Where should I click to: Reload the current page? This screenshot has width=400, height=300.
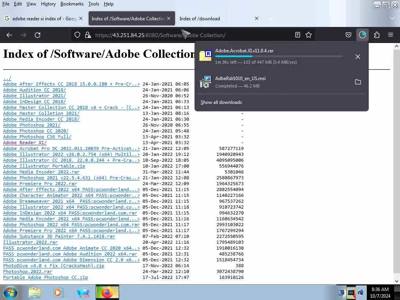click(37, 35)
